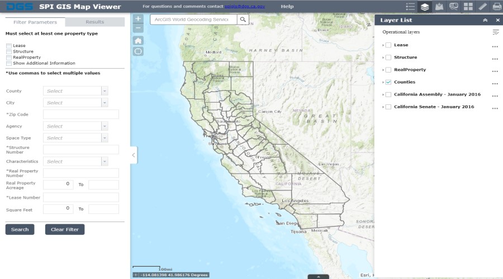The width and height of the screenshot is (503, 279).
Task: Collapse the Layer List panel
Action: (485, 20)
